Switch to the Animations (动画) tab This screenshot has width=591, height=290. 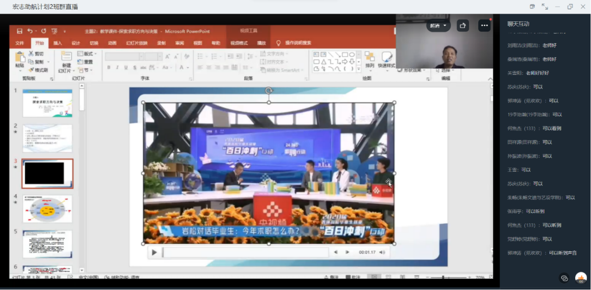tap(112, 43)
